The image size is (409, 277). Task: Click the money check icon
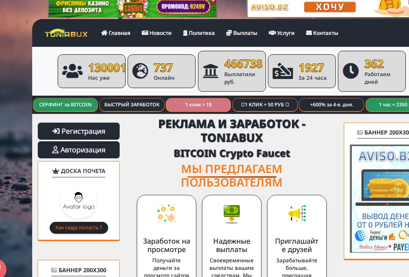pyautogui.click(x=283, y=71)
